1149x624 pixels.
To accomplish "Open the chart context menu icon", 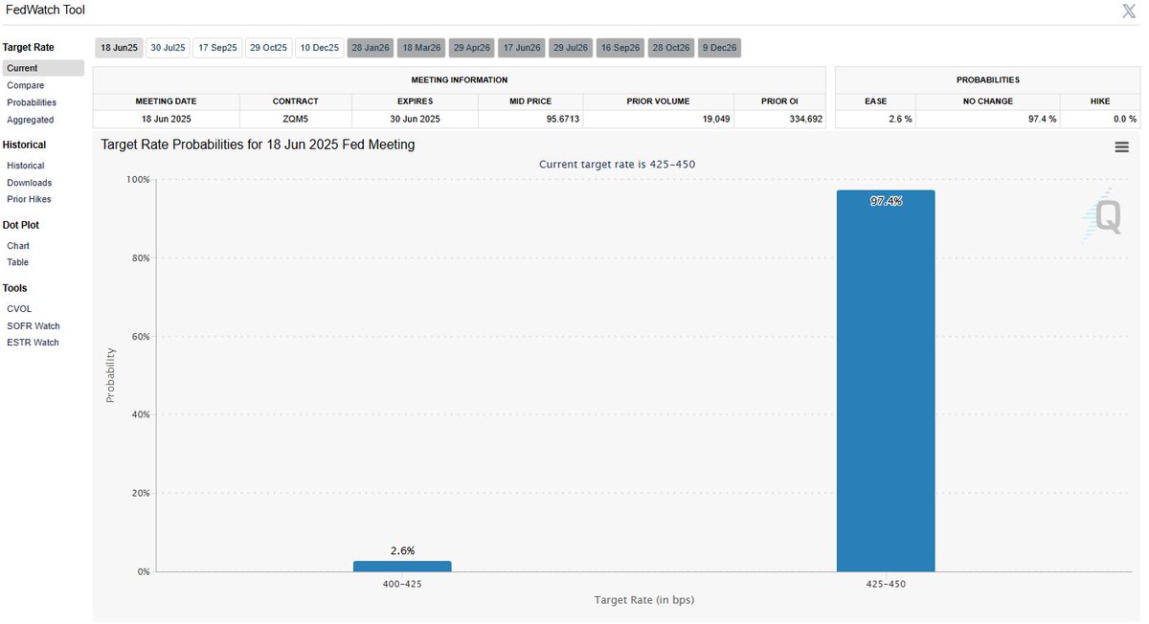I will pyautogui.click(x=1121, y=146).
